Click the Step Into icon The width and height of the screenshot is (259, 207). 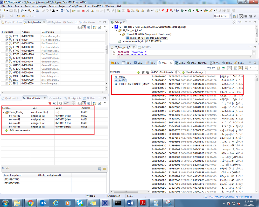point(93,11)
